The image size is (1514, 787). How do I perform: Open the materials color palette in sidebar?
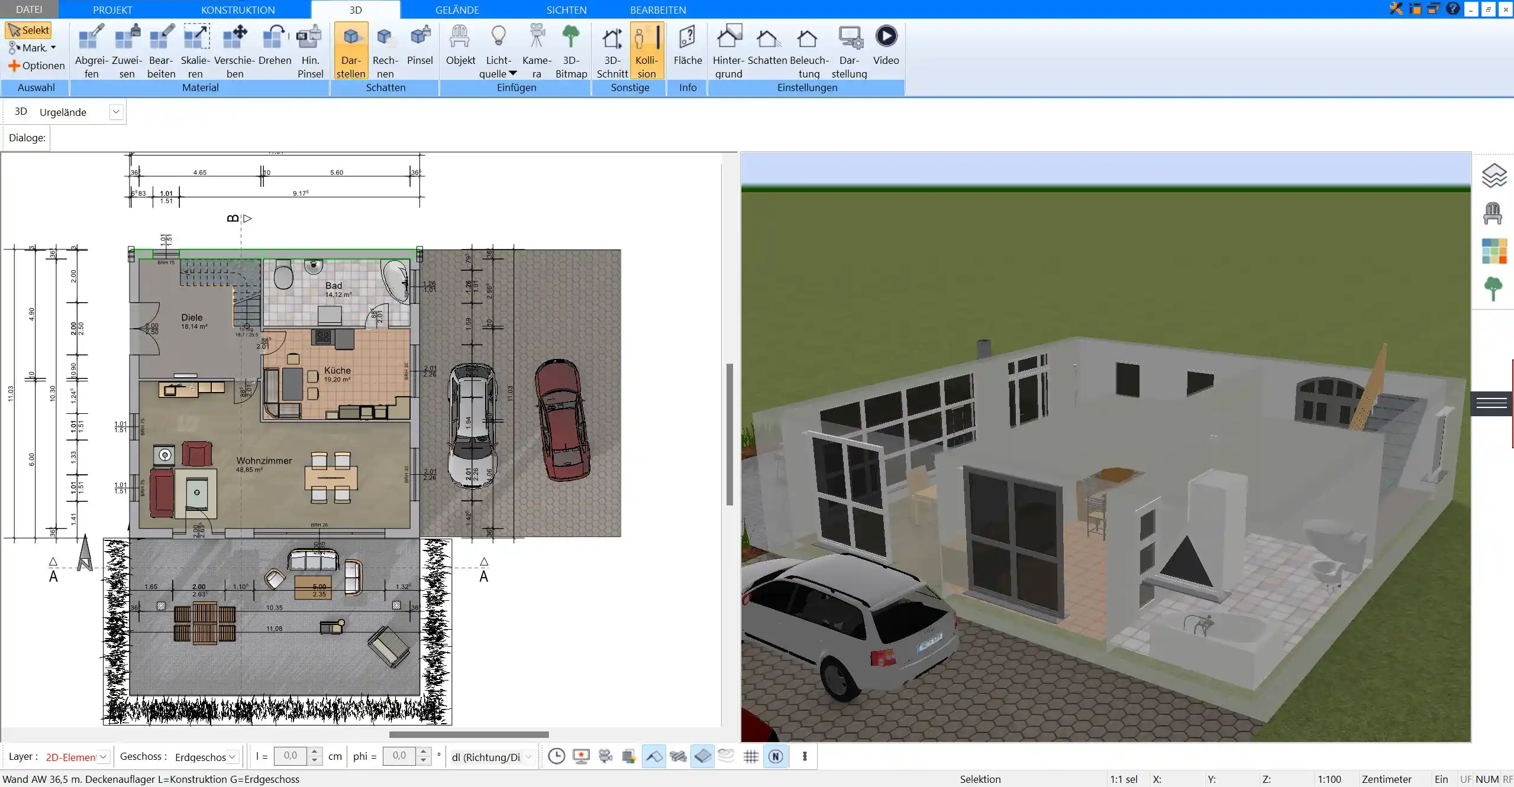1494,251
